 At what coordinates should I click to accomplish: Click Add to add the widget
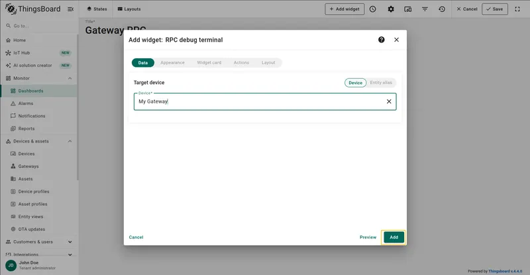[394, 237]
